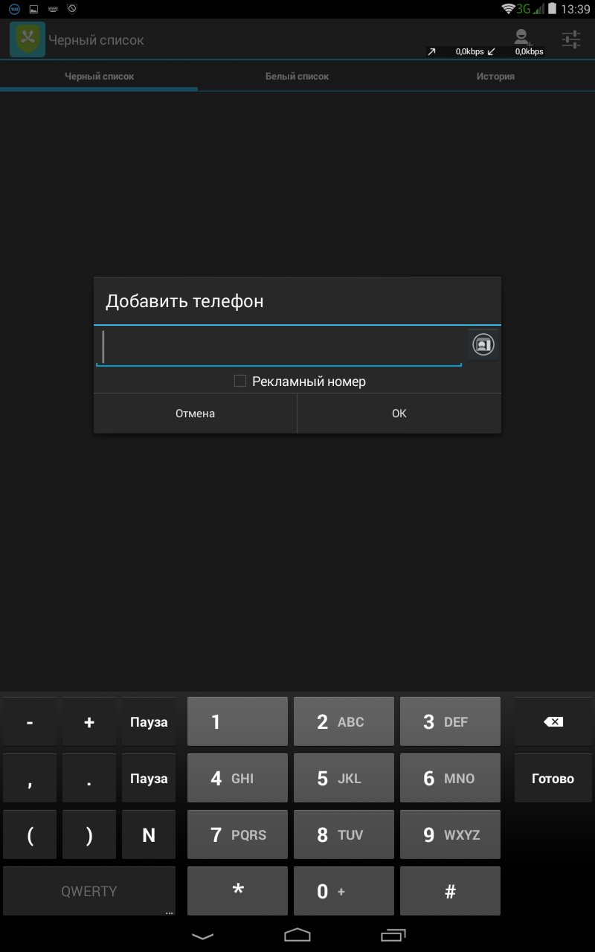595x952 pixels.
Task: Enable the Рекламный номер checkbox
Action: (240, 382)
